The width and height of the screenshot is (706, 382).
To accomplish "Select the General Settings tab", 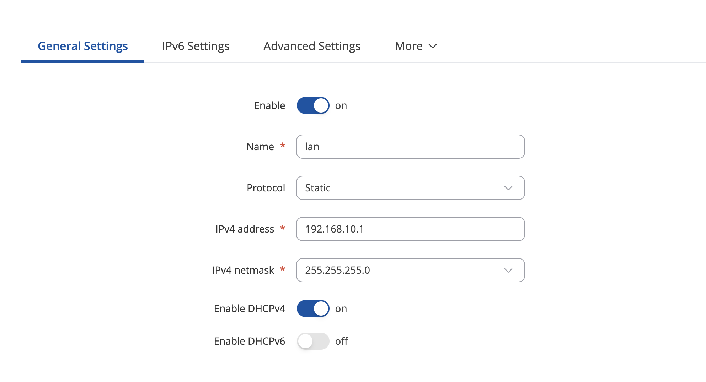I will coord(82,46).
